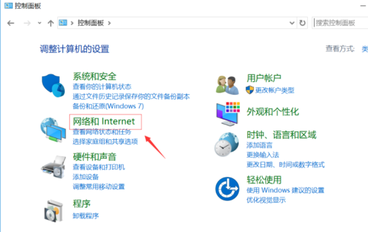Click the Back arrow in navigation bar
This screenshot has height=232, width=368.
(11, 23)
